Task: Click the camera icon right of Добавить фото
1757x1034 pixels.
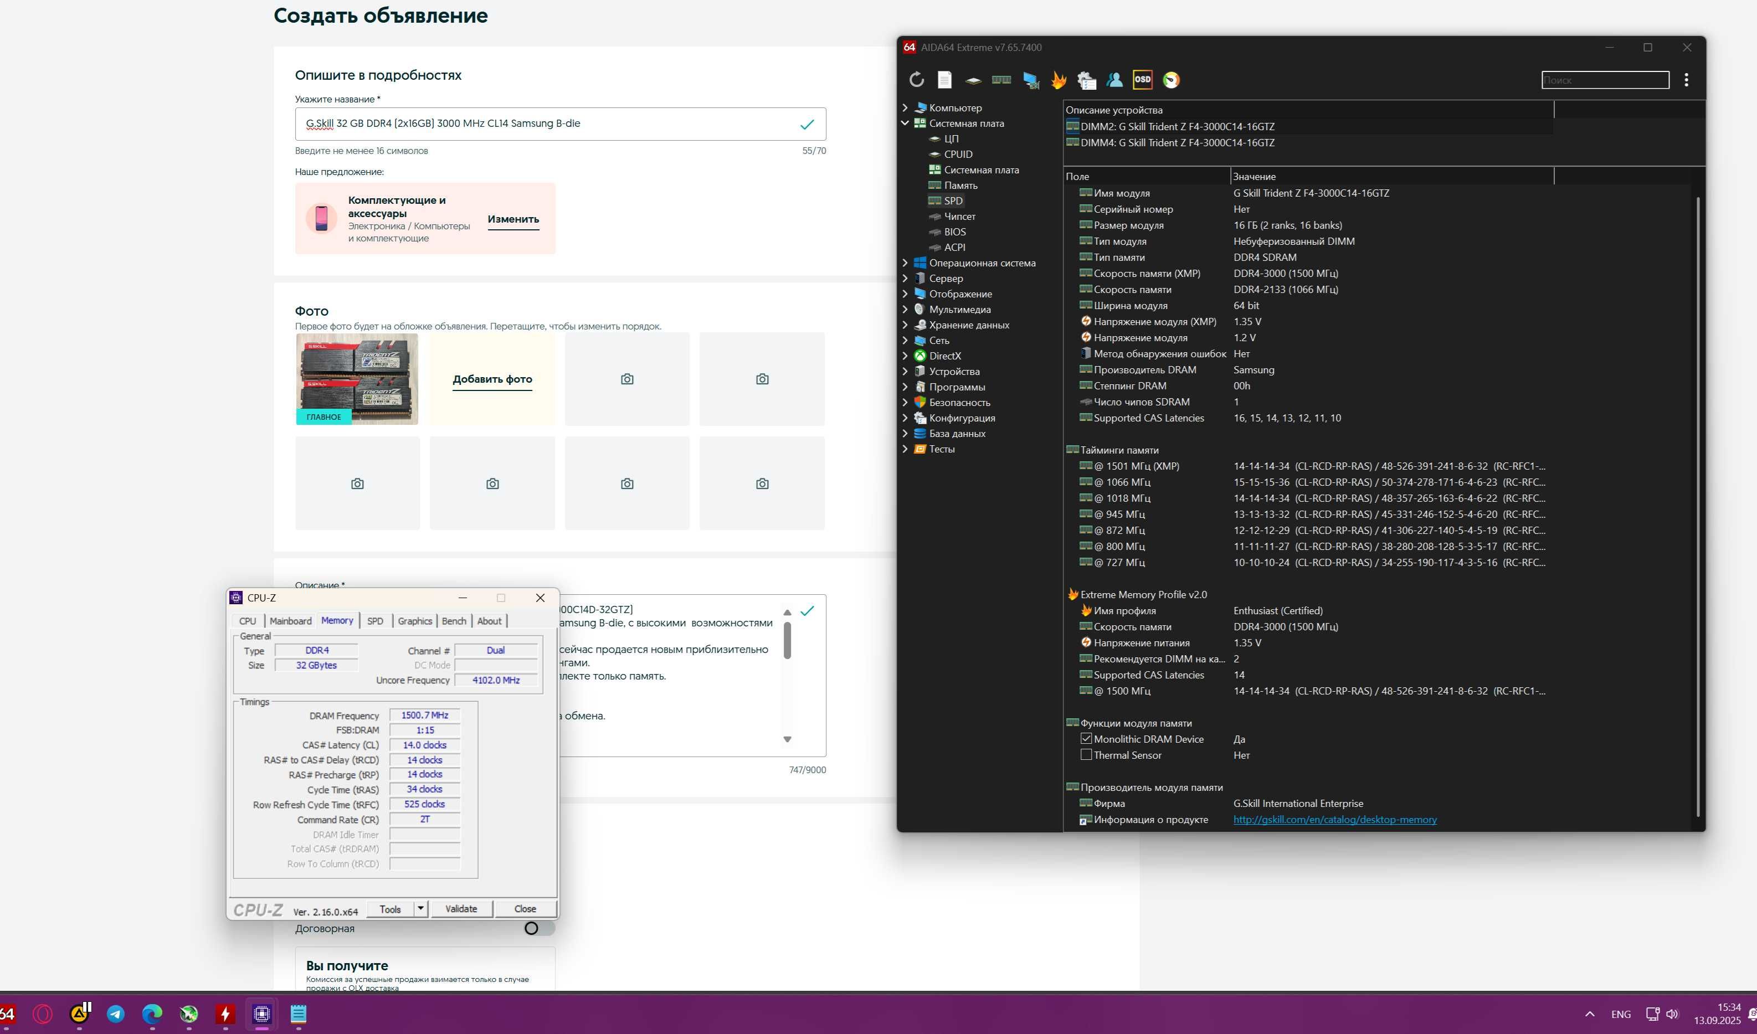Action: pyautogui.click(x=627, y=379)
